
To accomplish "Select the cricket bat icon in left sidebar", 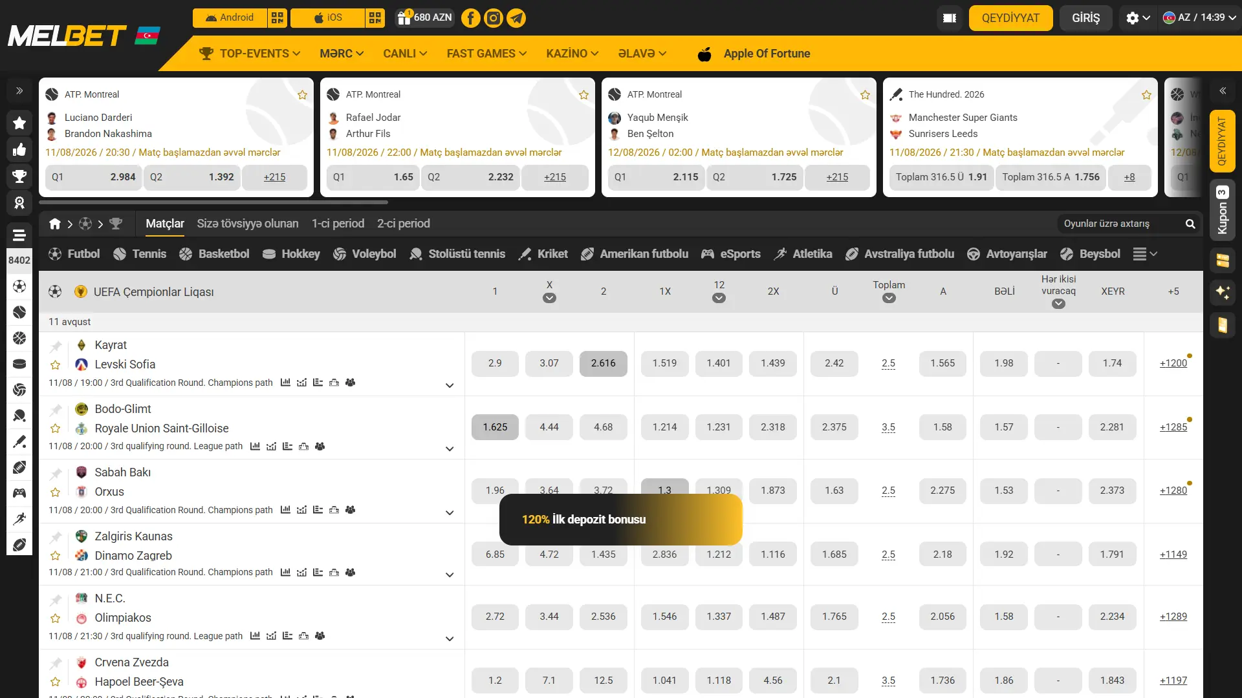I will tap(19, 441).
